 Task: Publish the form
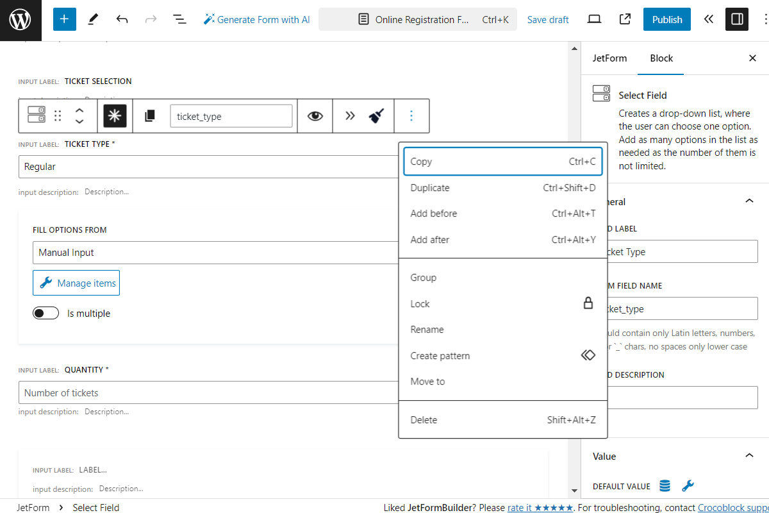coord(667,19)
